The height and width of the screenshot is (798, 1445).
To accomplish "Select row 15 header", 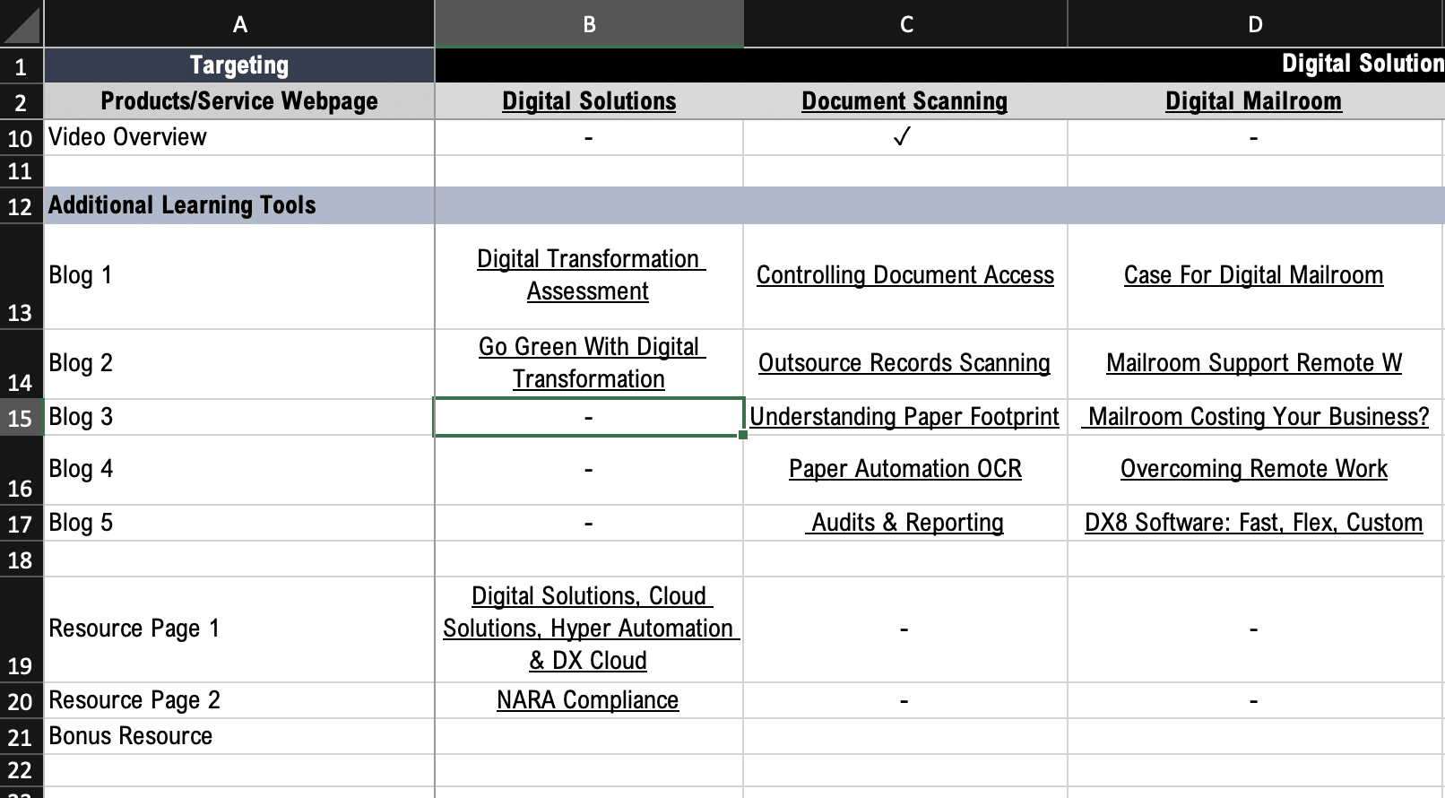I will click(x=22, y=418).
